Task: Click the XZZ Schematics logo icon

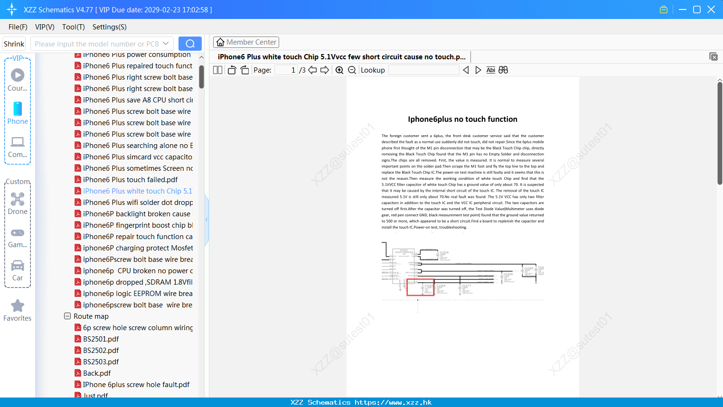Action: 12,9
